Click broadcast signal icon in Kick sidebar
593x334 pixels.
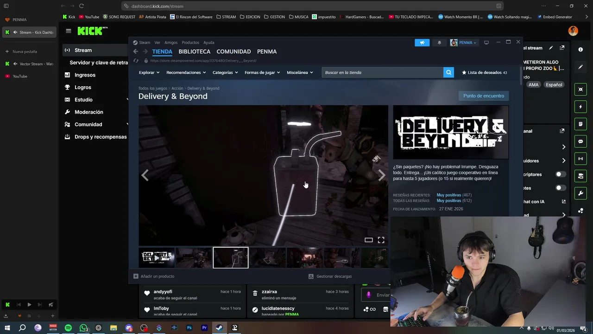tap(580, 159)
